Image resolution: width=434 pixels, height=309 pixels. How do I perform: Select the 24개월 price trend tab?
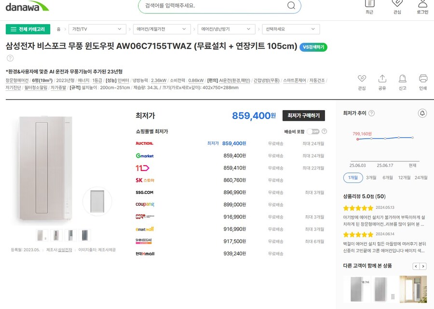click(421, 178)
